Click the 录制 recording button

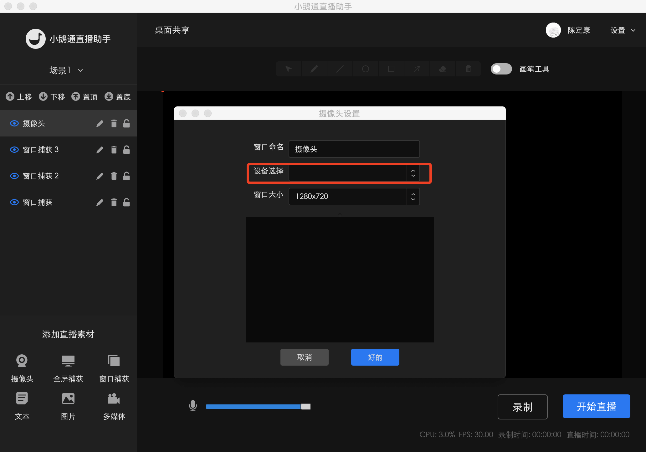(522, 407)
